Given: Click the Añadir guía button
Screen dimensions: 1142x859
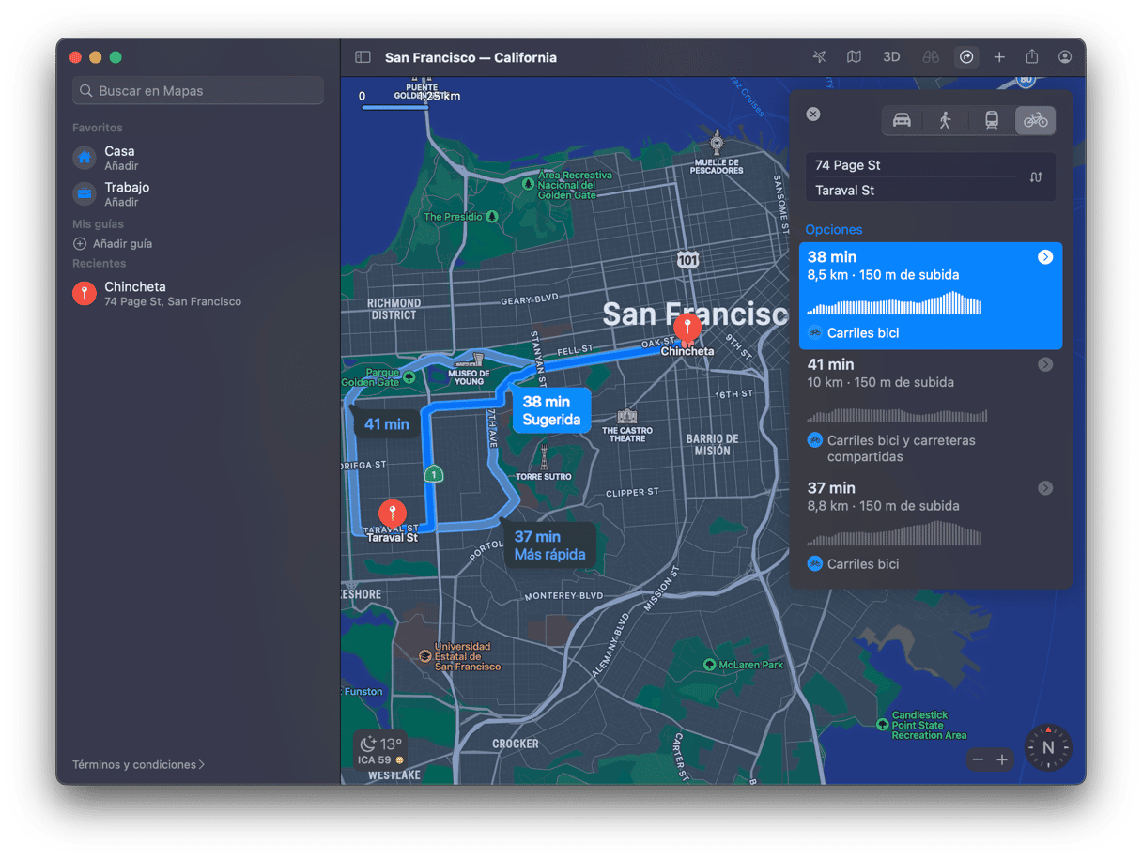Looking at the screenshot, I should click(113, 243).
